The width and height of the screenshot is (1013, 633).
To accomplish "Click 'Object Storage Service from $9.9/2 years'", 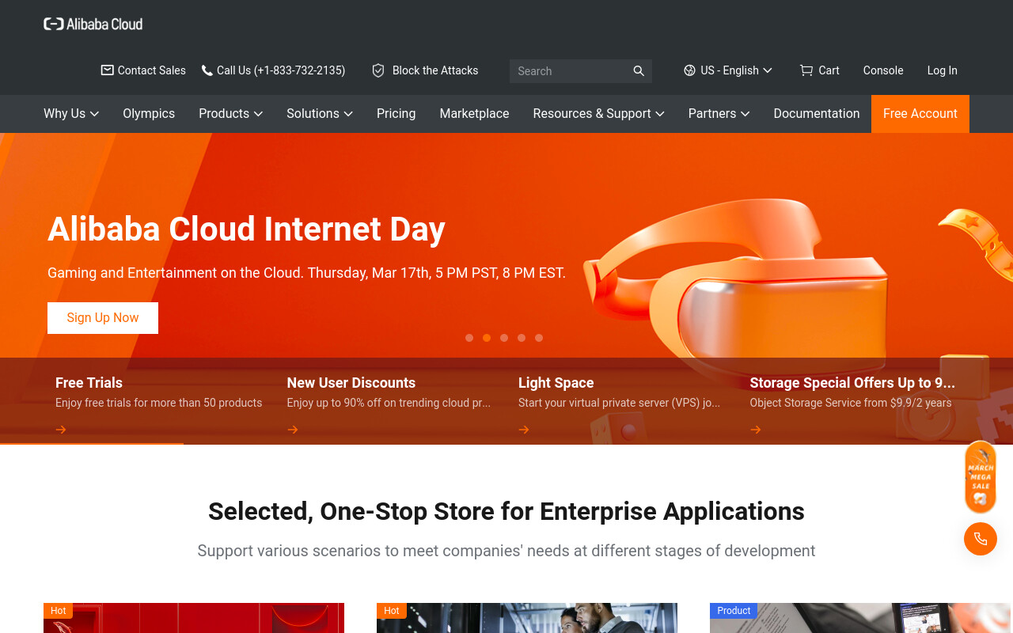I will click(851, 403).
